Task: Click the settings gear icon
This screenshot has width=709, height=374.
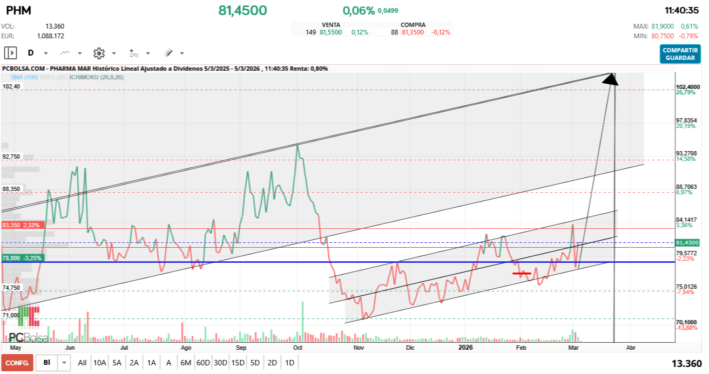Action: coord(99,53)
